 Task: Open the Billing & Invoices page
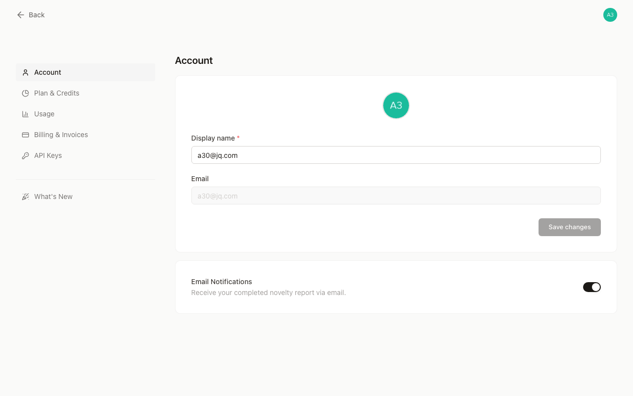(x=61, y=135)
